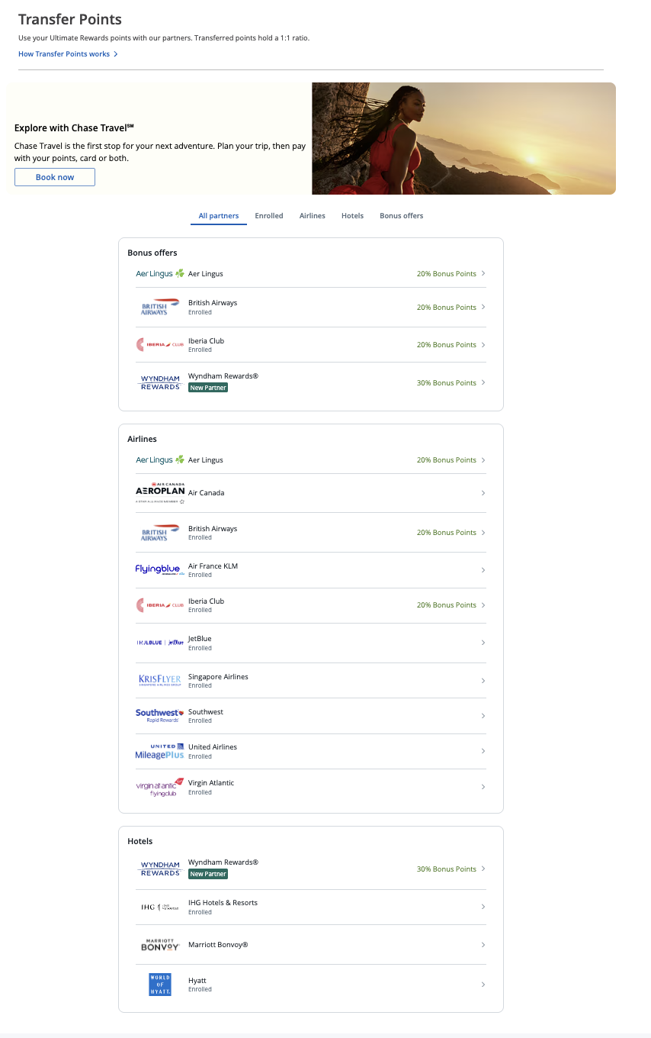Open How Transfer Points works link

(68, 54)
